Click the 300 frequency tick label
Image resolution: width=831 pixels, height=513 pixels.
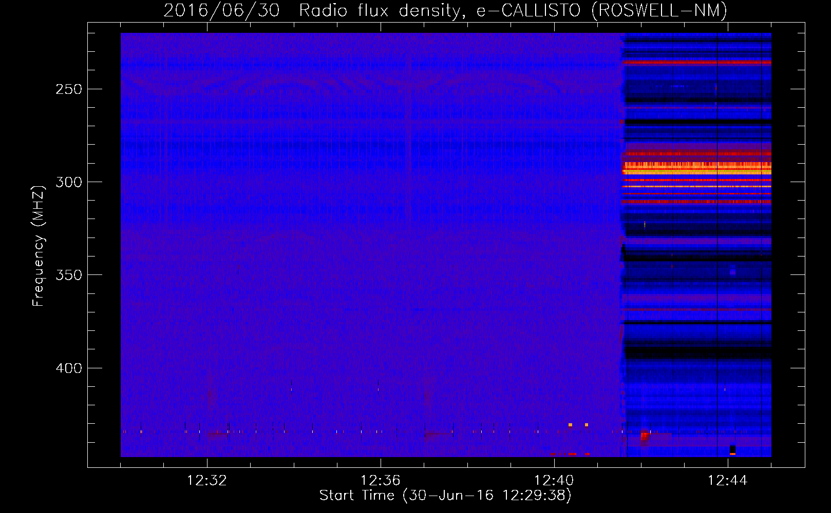coord(69,182)
